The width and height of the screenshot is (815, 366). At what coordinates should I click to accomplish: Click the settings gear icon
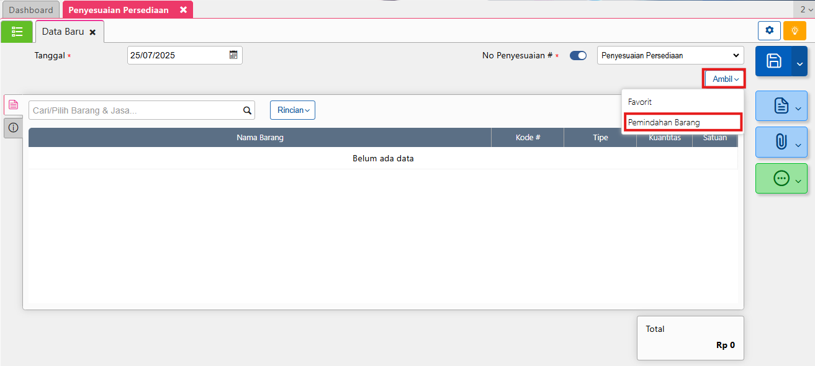tap(769, 30)
